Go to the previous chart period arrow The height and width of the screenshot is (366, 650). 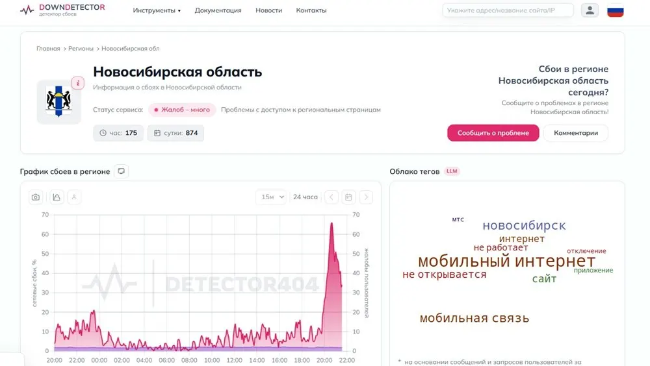click(x=331, y=197)
